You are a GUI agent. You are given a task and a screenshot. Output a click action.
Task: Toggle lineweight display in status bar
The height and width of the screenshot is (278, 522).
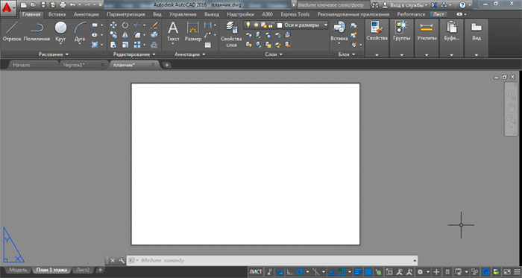tap(358, 272)
